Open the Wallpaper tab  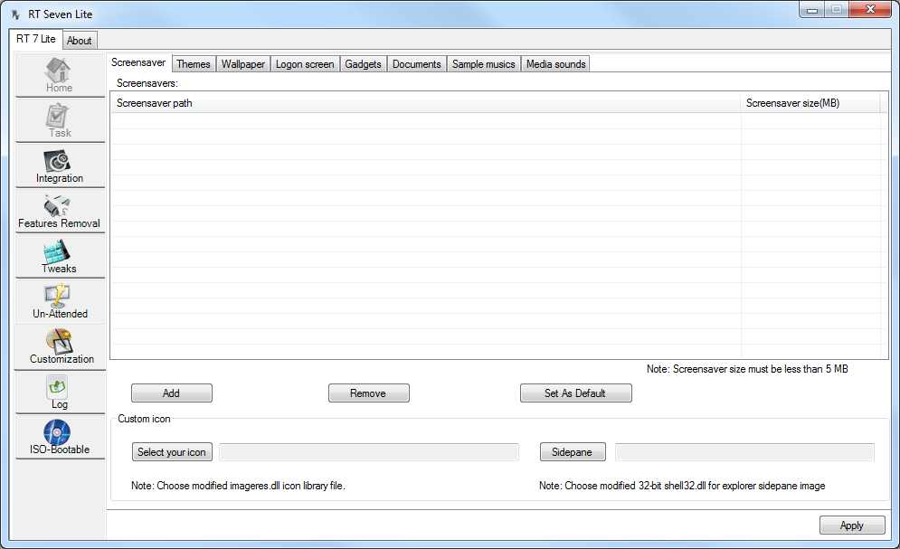coord(243,64)
